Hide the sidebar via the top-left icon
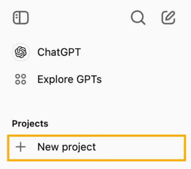 [21, 17]
